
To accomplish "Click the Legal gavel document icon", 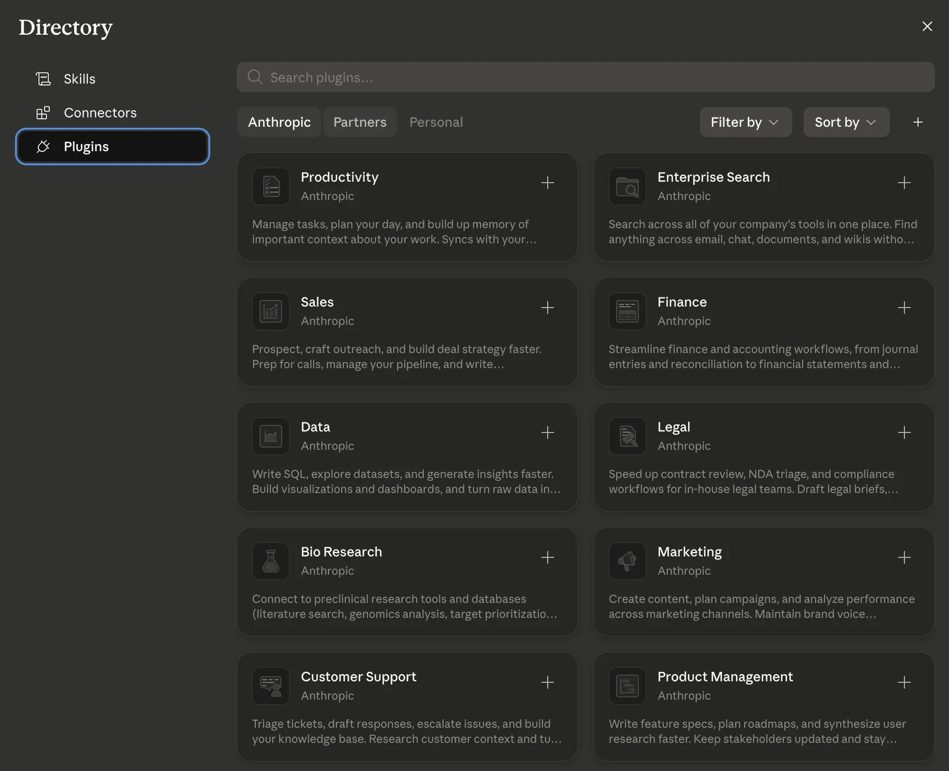I will point(628,436).
